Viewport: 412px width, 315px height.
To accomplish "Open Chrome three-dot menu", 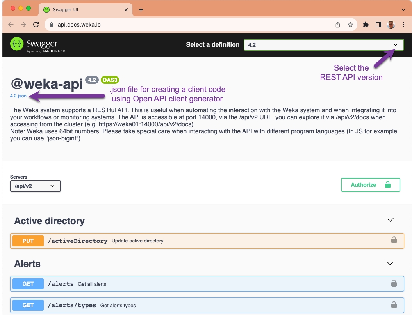I will pyautogui.click(x=403, y=25).
